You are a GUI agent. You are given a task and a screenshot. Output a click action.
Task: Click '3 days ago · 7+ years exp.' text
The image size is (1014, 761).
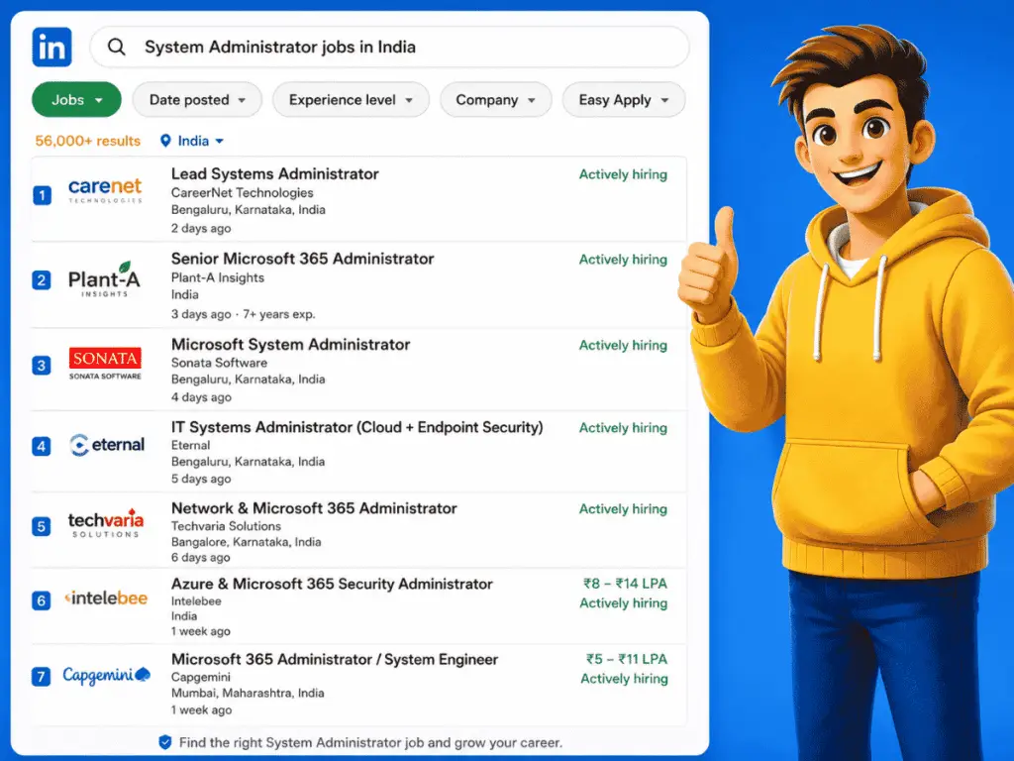click(x=244, y=314)
